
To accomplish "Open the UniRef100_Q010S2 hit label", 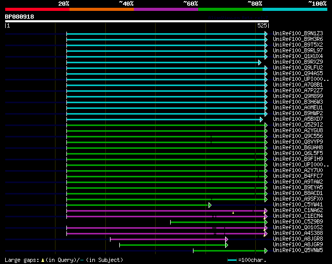I will (x=298, y=228).
